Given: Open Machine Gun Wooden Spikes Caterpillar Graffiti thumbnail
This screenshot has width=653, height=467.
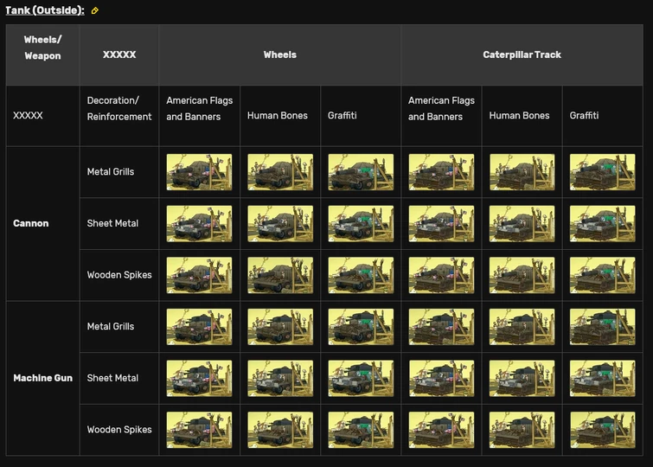Looking at the screenshot, I should pos(603,431).
